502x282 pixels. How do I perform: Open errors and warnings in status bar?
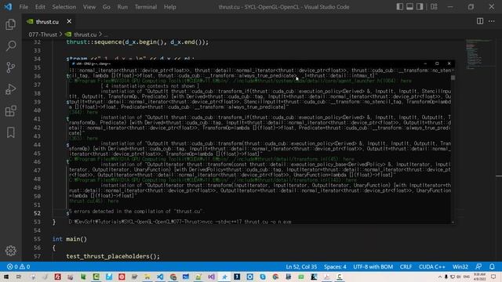tap(19, 266)
